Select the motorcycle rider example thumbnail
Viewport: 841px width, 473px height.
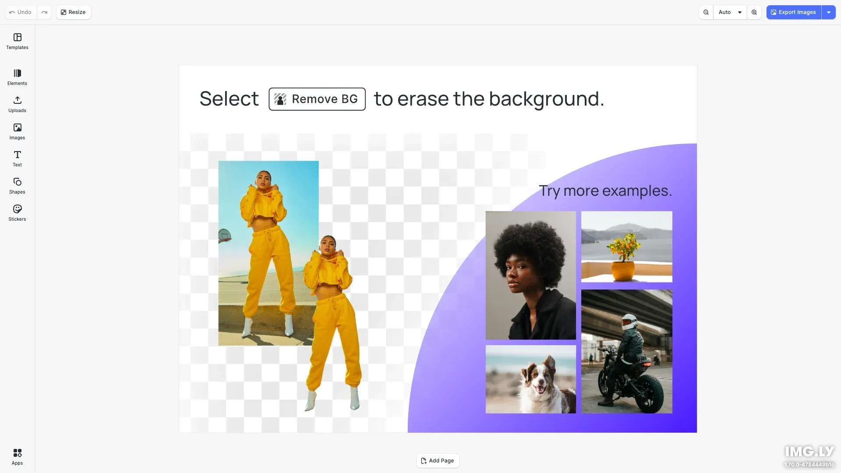[x=626, y=351]
